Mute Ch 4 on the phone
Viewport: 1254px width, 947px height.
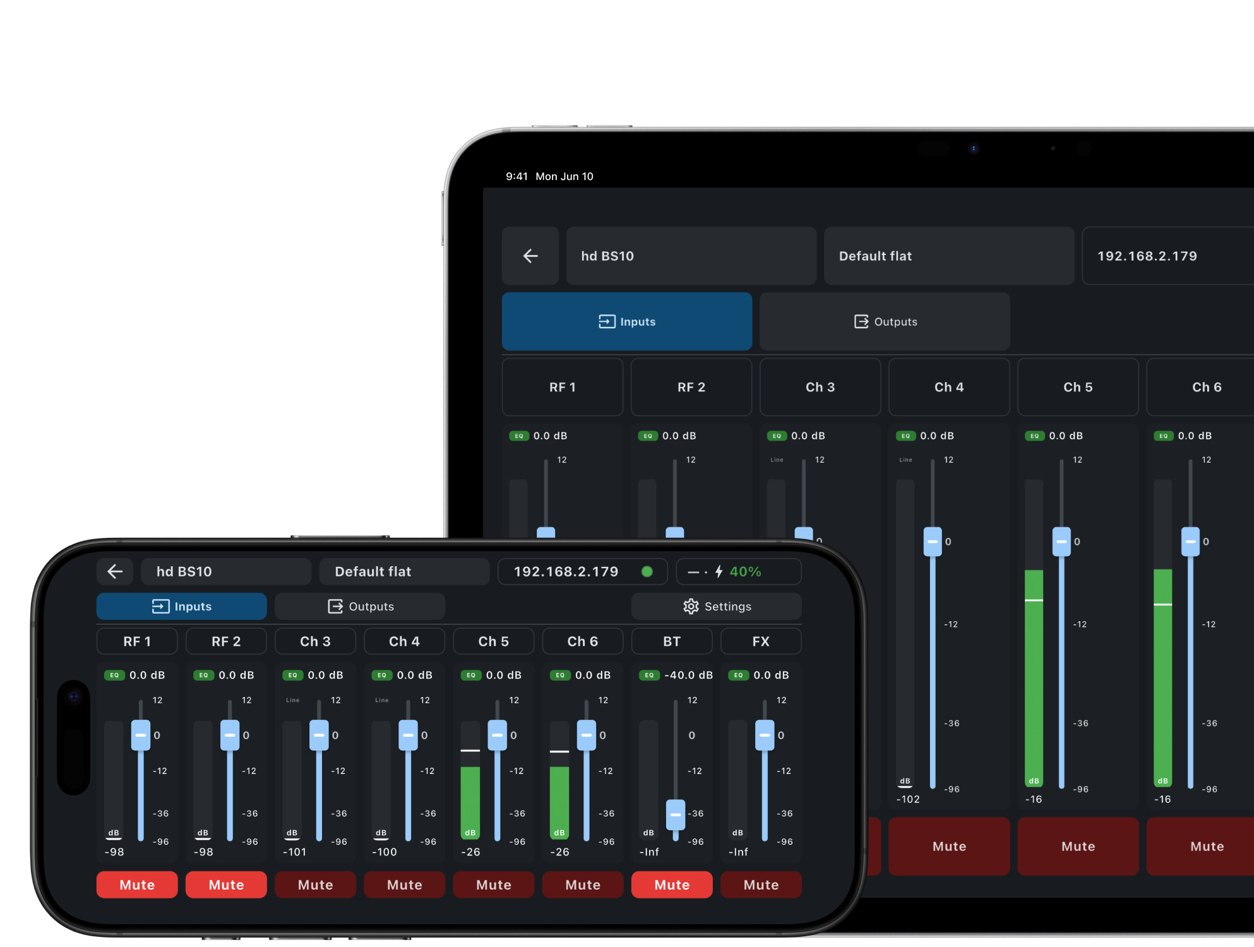click(404, 884)
